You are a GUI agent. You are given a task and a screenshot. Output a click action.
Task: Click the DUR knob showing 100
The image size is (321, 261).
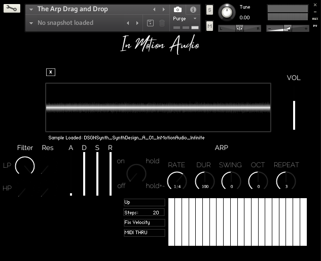point(205,181)
